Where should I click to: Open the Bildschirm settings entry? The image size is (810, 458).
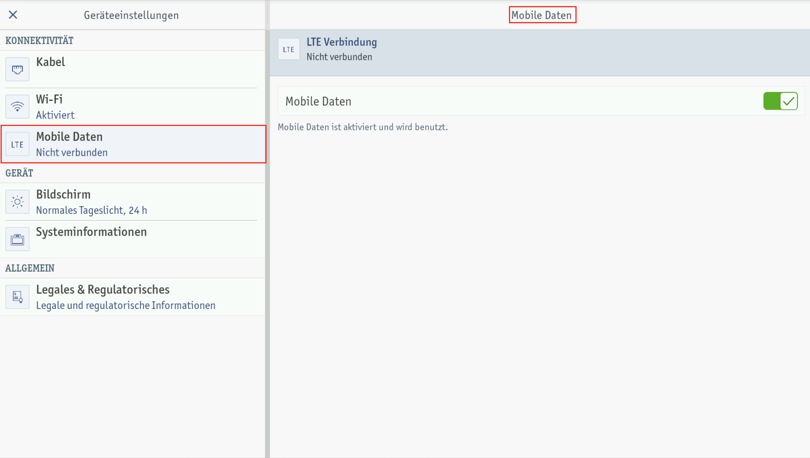132,202
